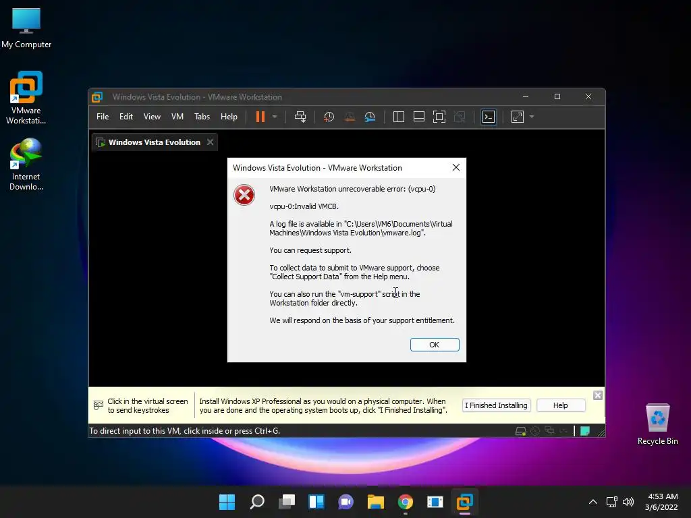Image resolution: width=691 pixels, height=518 pixels.
Task: Click the keyboard icon in hint bar
Action: (x=99, y=405)
